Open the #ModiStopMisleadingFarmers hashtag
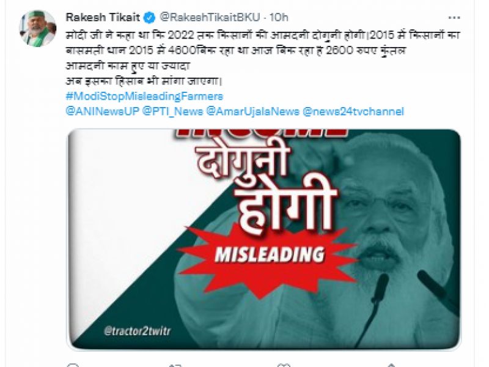Image resolution: width=489 pixels, height=367 pixels. 144,96
